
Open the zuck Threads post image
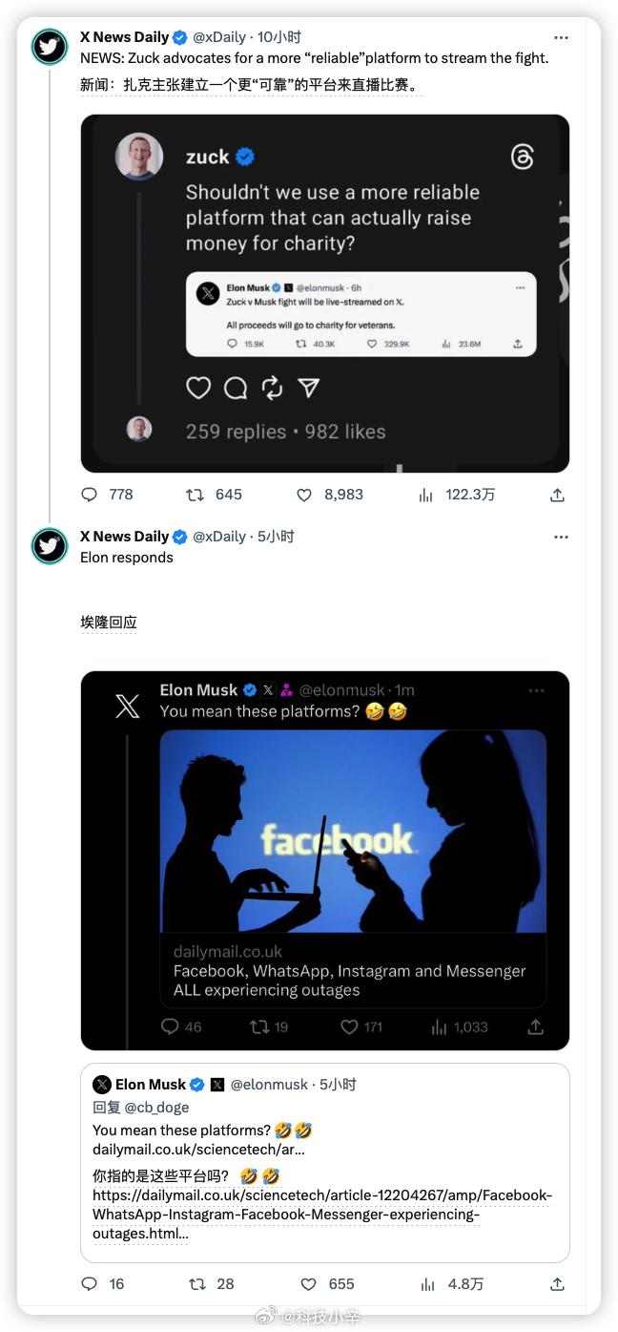[325, 294]
